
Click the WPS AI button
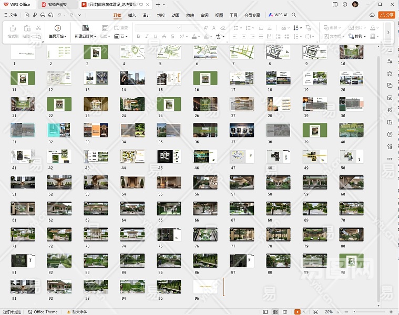[x=278, y=15]
